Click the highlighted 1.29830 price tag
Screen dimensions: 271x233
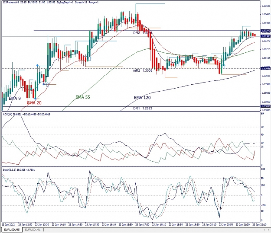[x=265, y=106]
